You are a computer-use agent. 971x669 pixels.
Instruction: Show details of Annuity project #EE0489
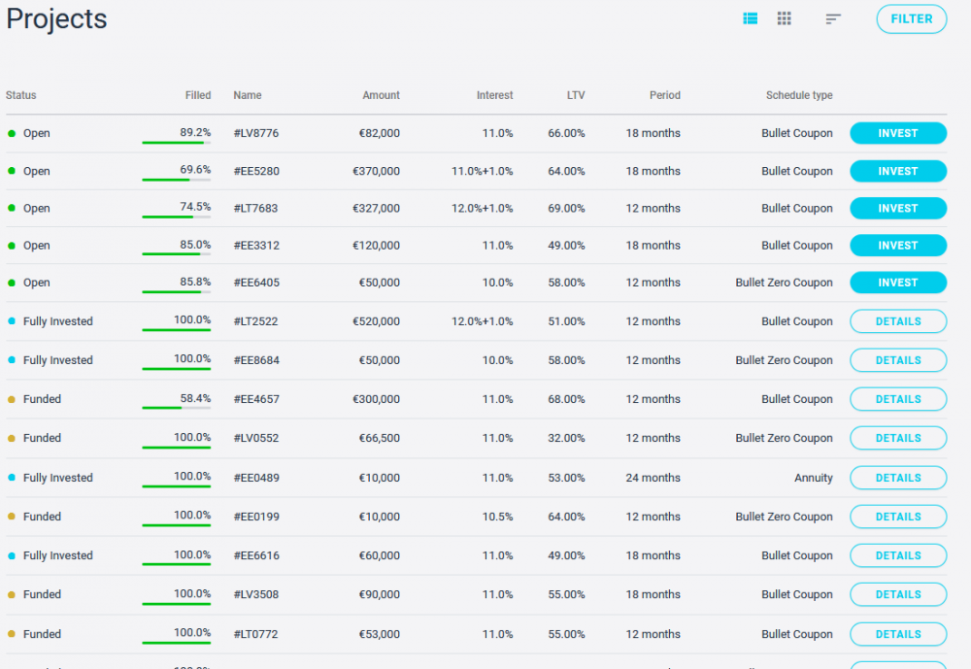click(x=897, y=478)
